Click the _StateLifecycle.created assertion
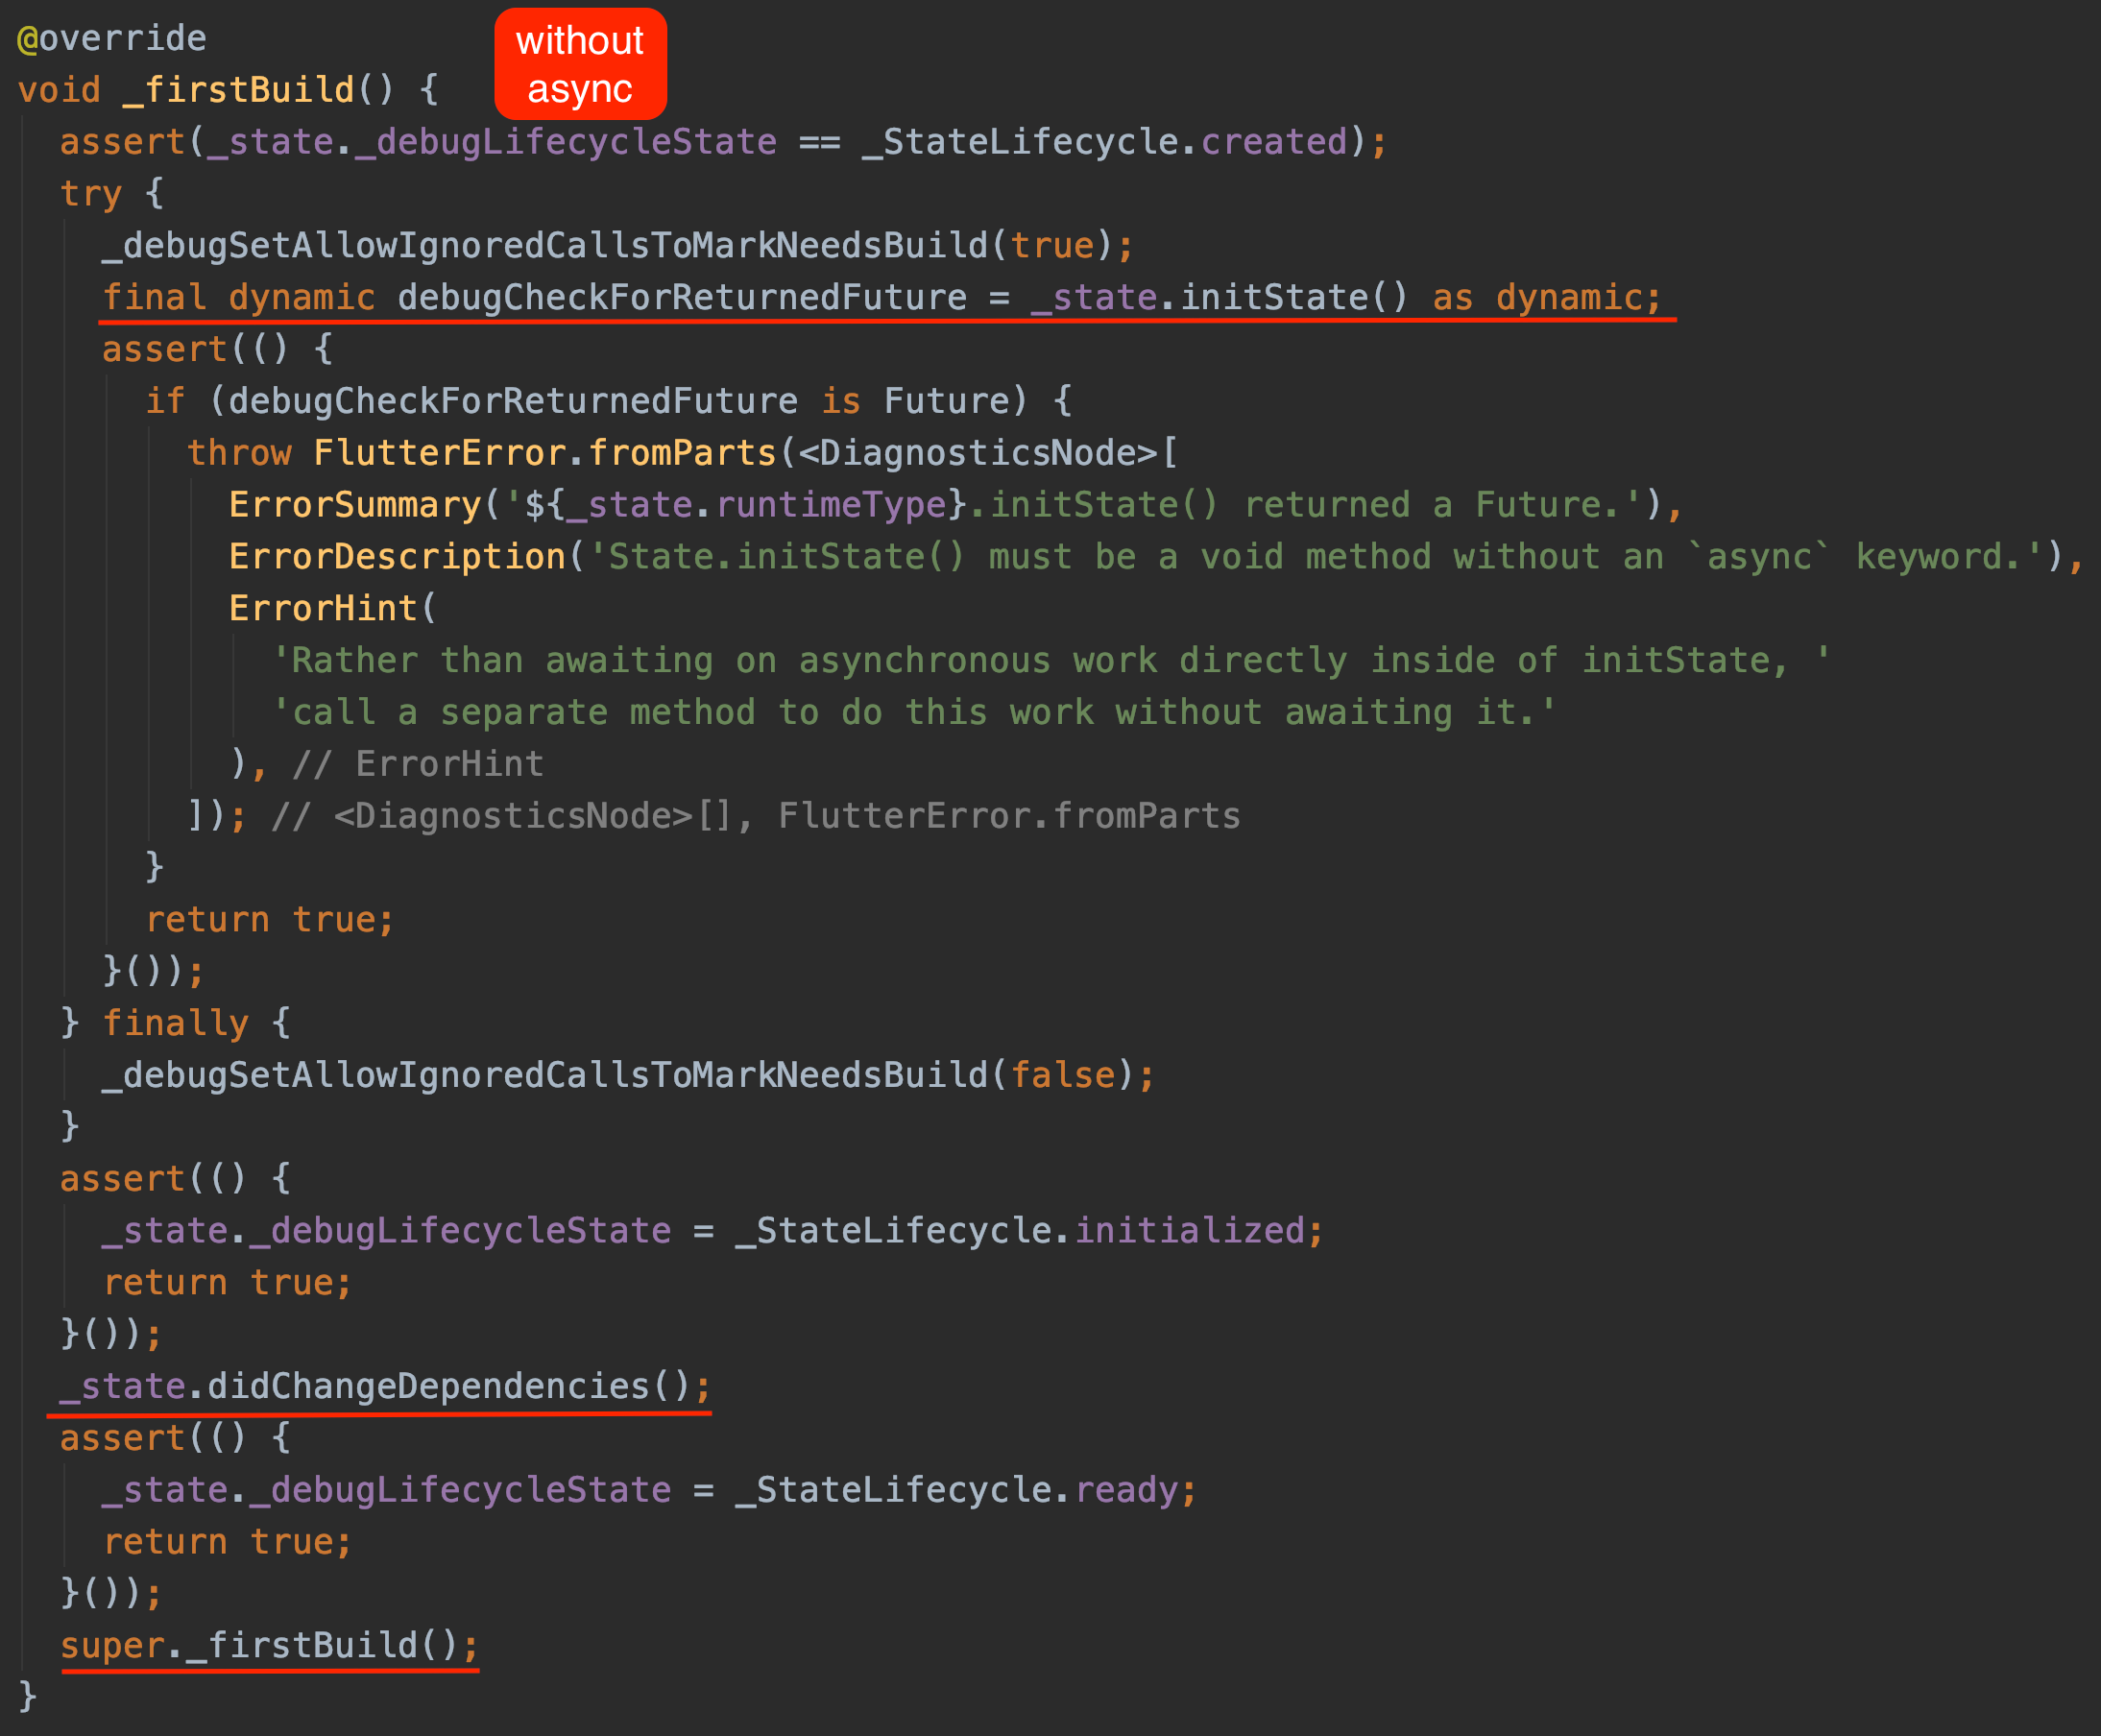2101x1736 pixels. [720, 141]
